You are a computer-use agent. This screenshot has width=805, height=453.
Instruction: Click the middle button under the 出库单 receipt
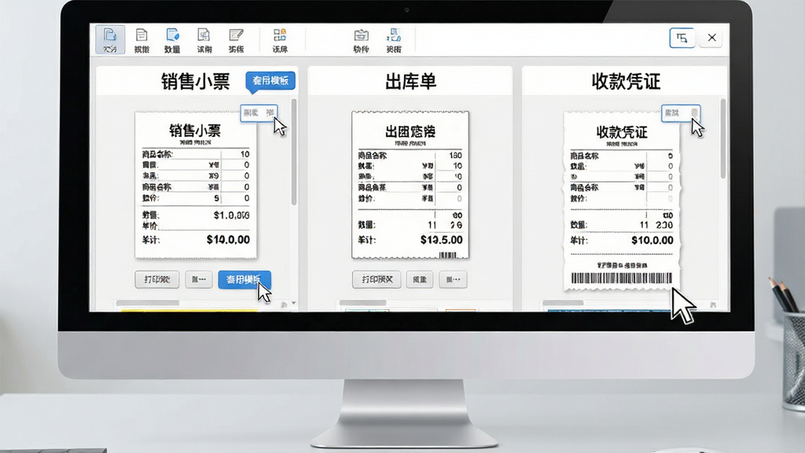[x=420, y=279]
